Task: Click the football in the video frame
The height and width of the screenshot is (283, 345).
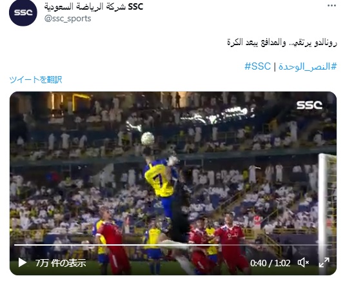Action: click(148, 139)
